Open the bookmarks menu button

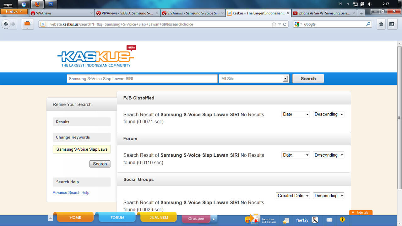pos(392,24)
